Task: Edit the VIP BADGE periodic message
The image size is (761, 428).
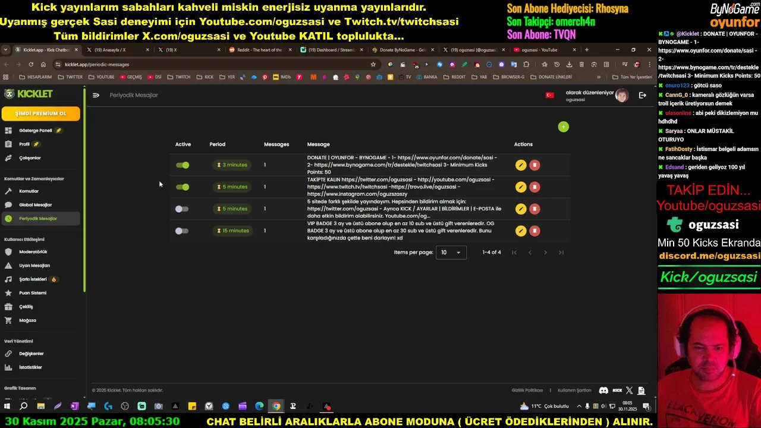Action: point(521,231)
